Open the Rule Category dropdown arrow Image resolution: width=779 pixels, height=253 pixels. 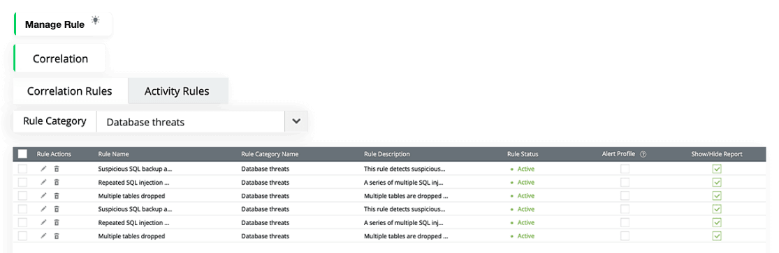point(296,121)
